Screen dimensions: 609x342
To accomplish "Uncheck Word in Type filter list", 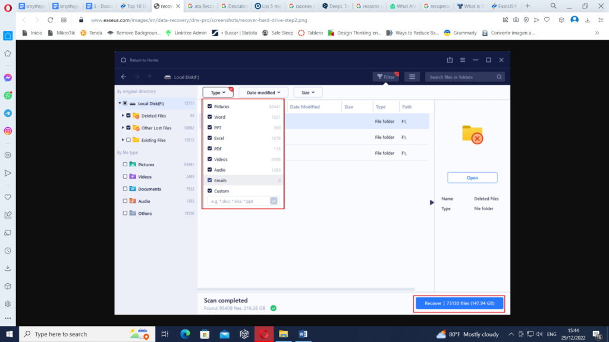I will coord(210,117).
